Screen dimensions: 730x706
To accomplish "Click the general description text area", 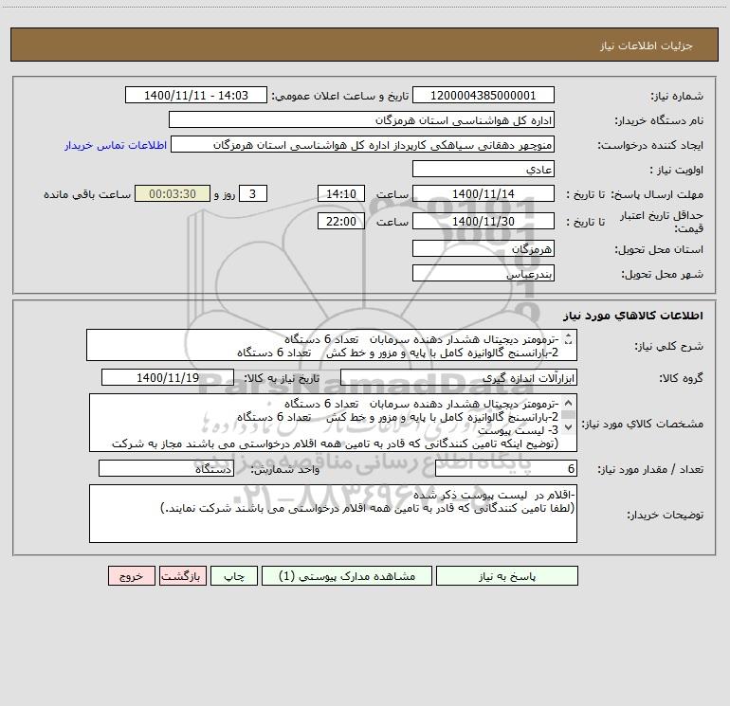I will point(332,345).
